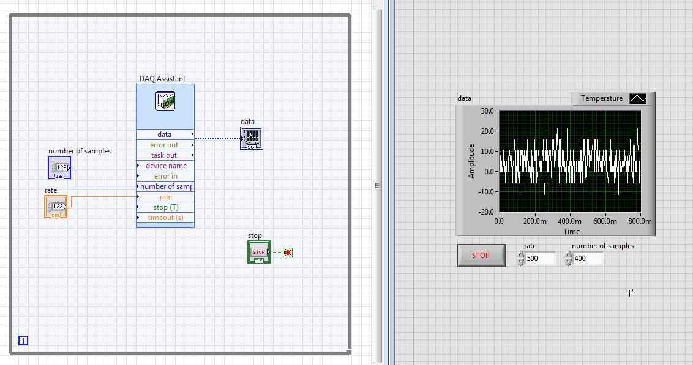Click the DAQ Assistant express VI icon
The width and height of the screenshot is (693, 365).
(x=165, y=100)
